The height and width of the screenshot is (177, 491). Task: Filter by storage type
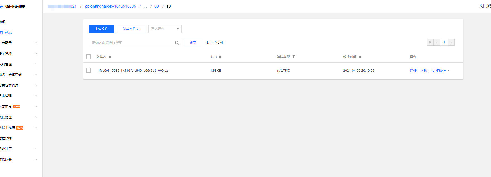coord(294,57)
